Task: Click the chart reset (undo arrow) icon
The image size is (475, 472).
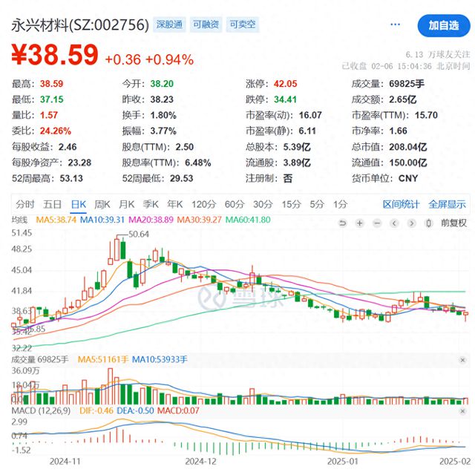Action: click(x=342, y=223)
